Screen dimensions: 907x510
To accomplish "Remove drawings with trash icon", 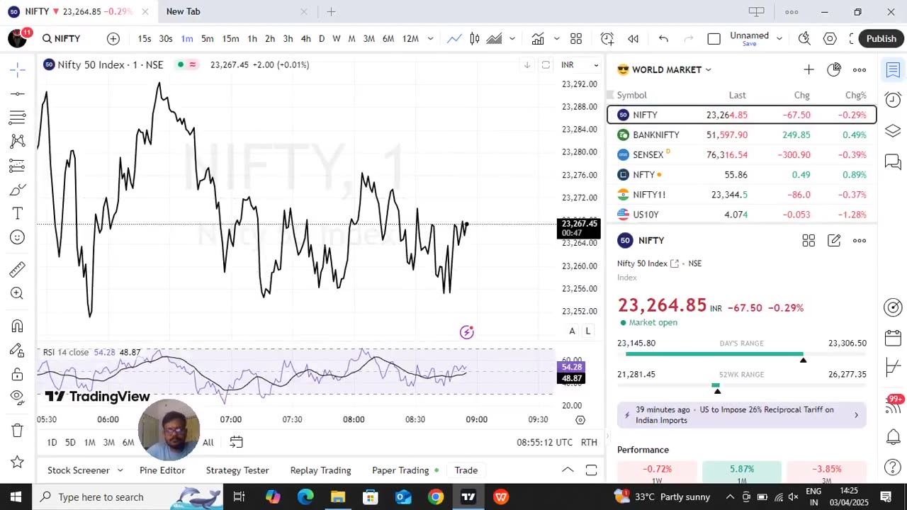I will pyautogui.click(x=18, y=430).
